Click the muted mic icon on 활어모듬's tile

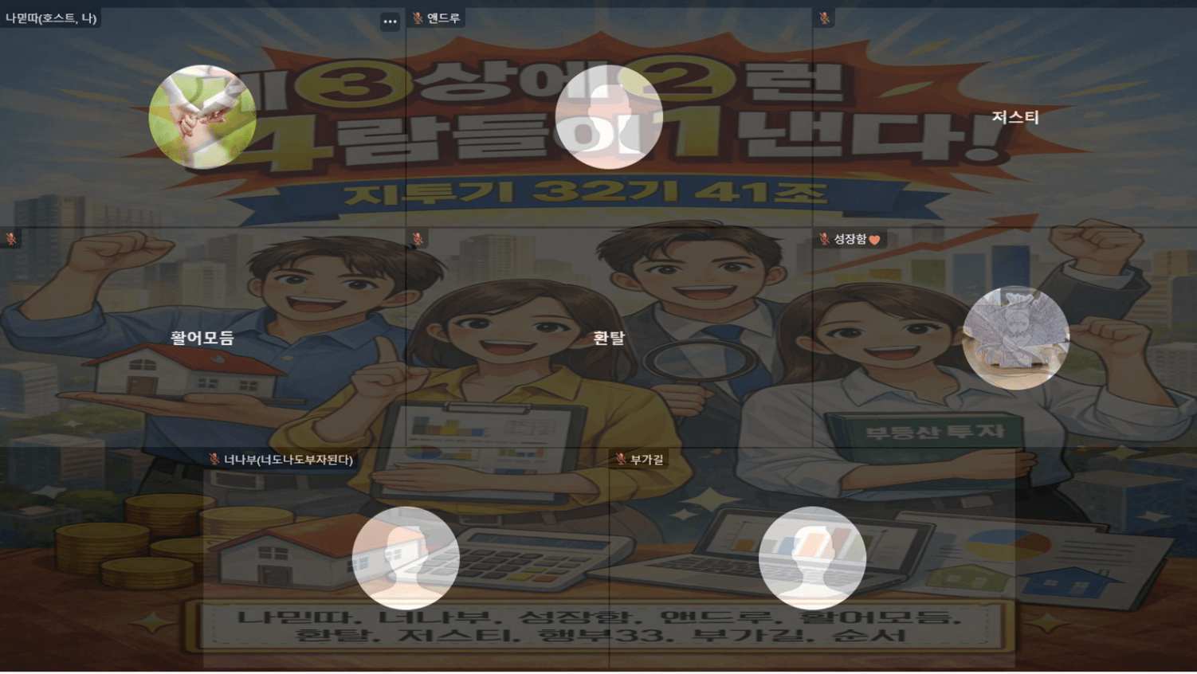[10, 238]
